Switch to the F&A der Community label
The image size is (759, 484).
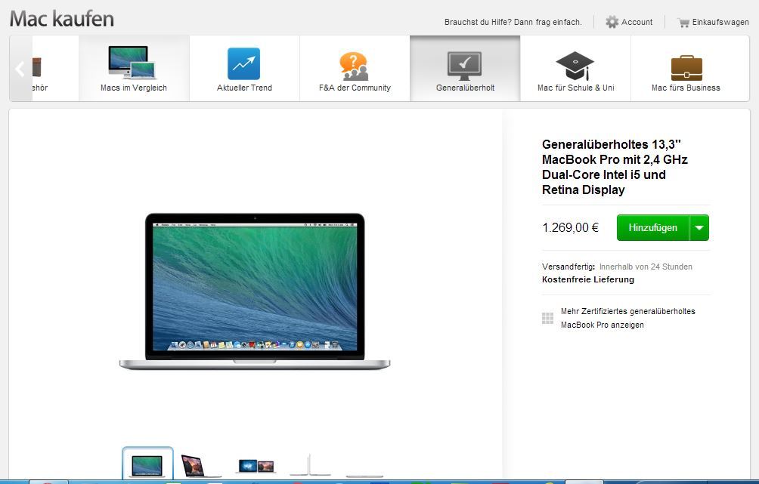click(x=355, y=88)
